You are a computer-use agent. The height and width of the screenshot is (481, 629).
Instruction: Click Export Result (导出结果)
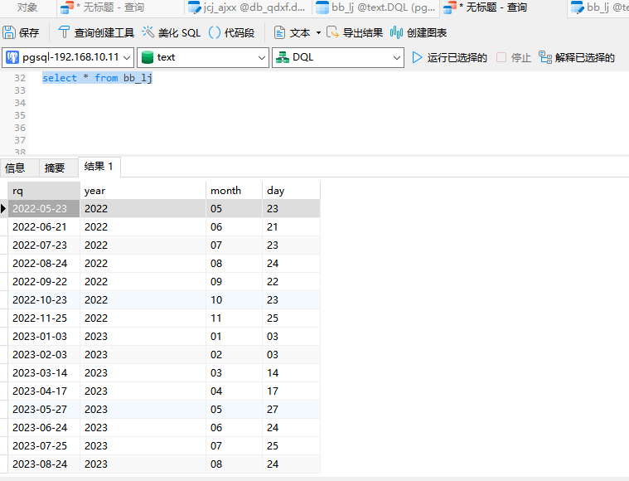[354, 33]
